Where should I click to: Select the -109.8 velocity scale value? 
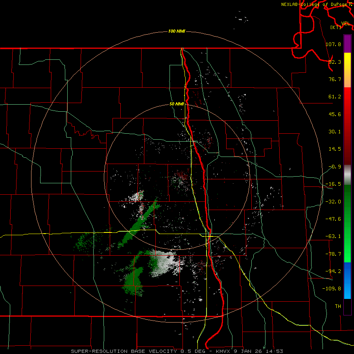click(332, 289)
